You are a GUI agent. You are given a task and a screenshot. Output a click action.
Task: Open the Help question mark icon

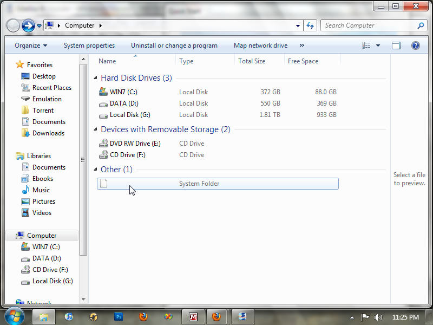click(415, 45)
